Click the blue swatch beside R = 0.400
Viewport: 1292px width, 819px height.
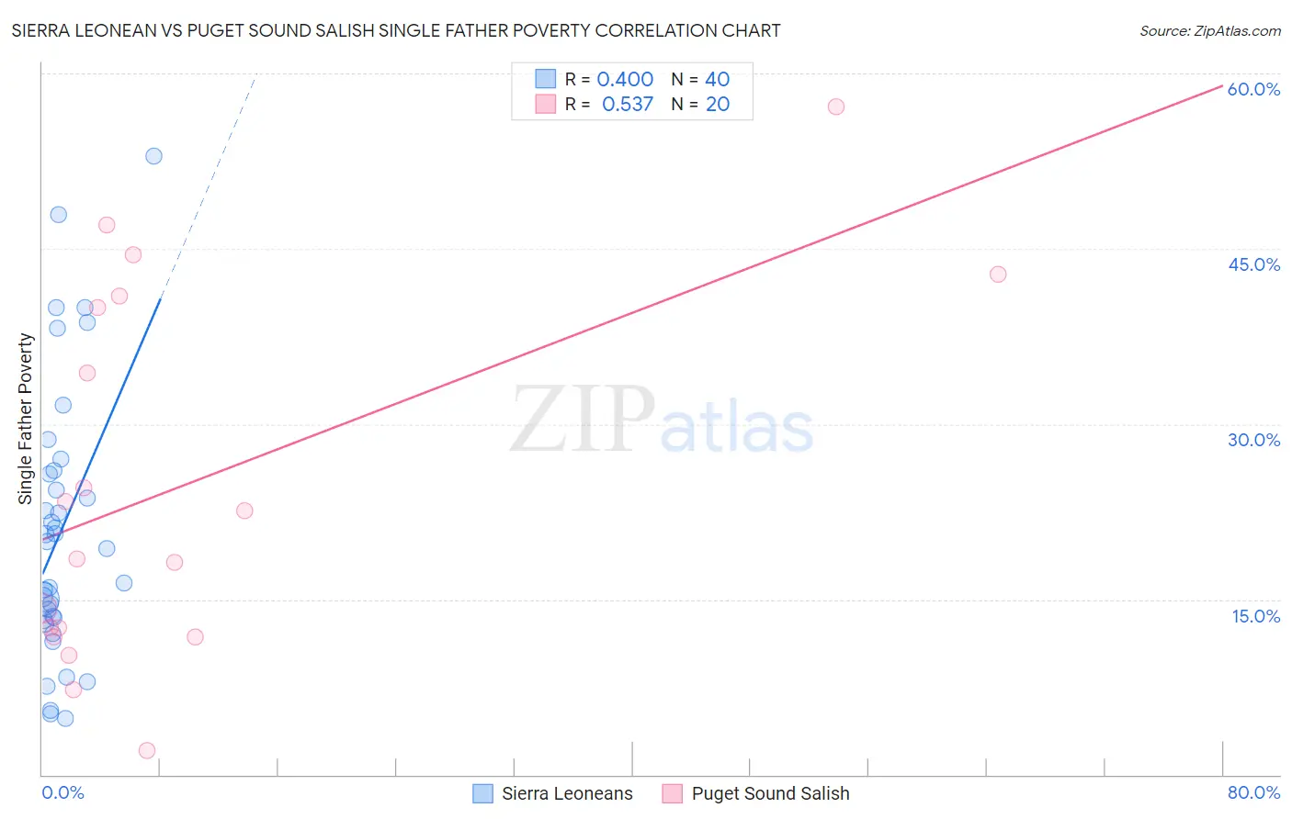point(546,79)
